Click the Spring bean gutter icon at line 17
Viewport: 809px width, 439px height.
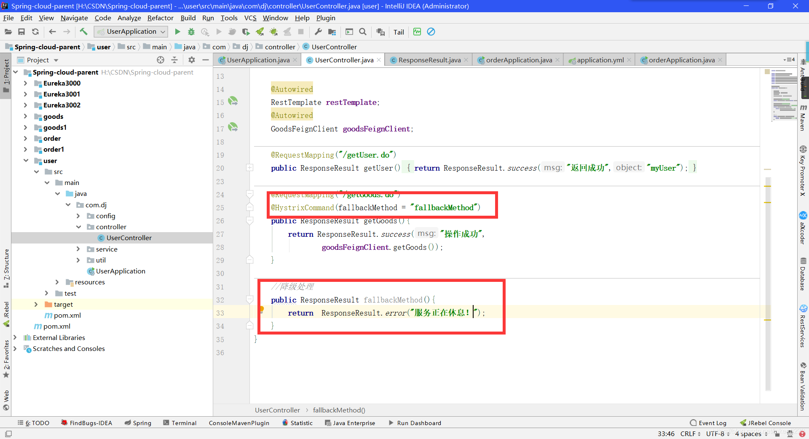pyautogui.click(x=233, y=127)
